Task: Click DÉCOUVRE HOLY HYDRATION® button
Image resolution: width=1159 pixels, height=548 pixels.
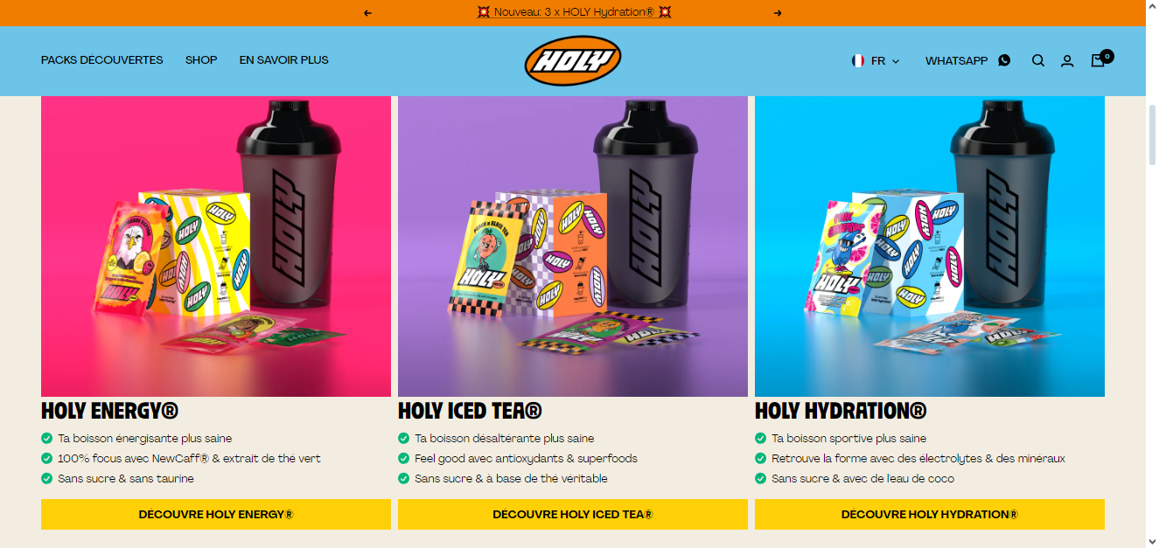Action: (x=930, y=514)
